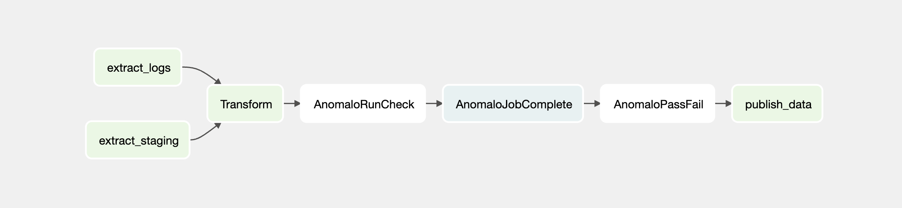Click the arrow from Transform to AnomaloRunCheck

tap(292, 104)
